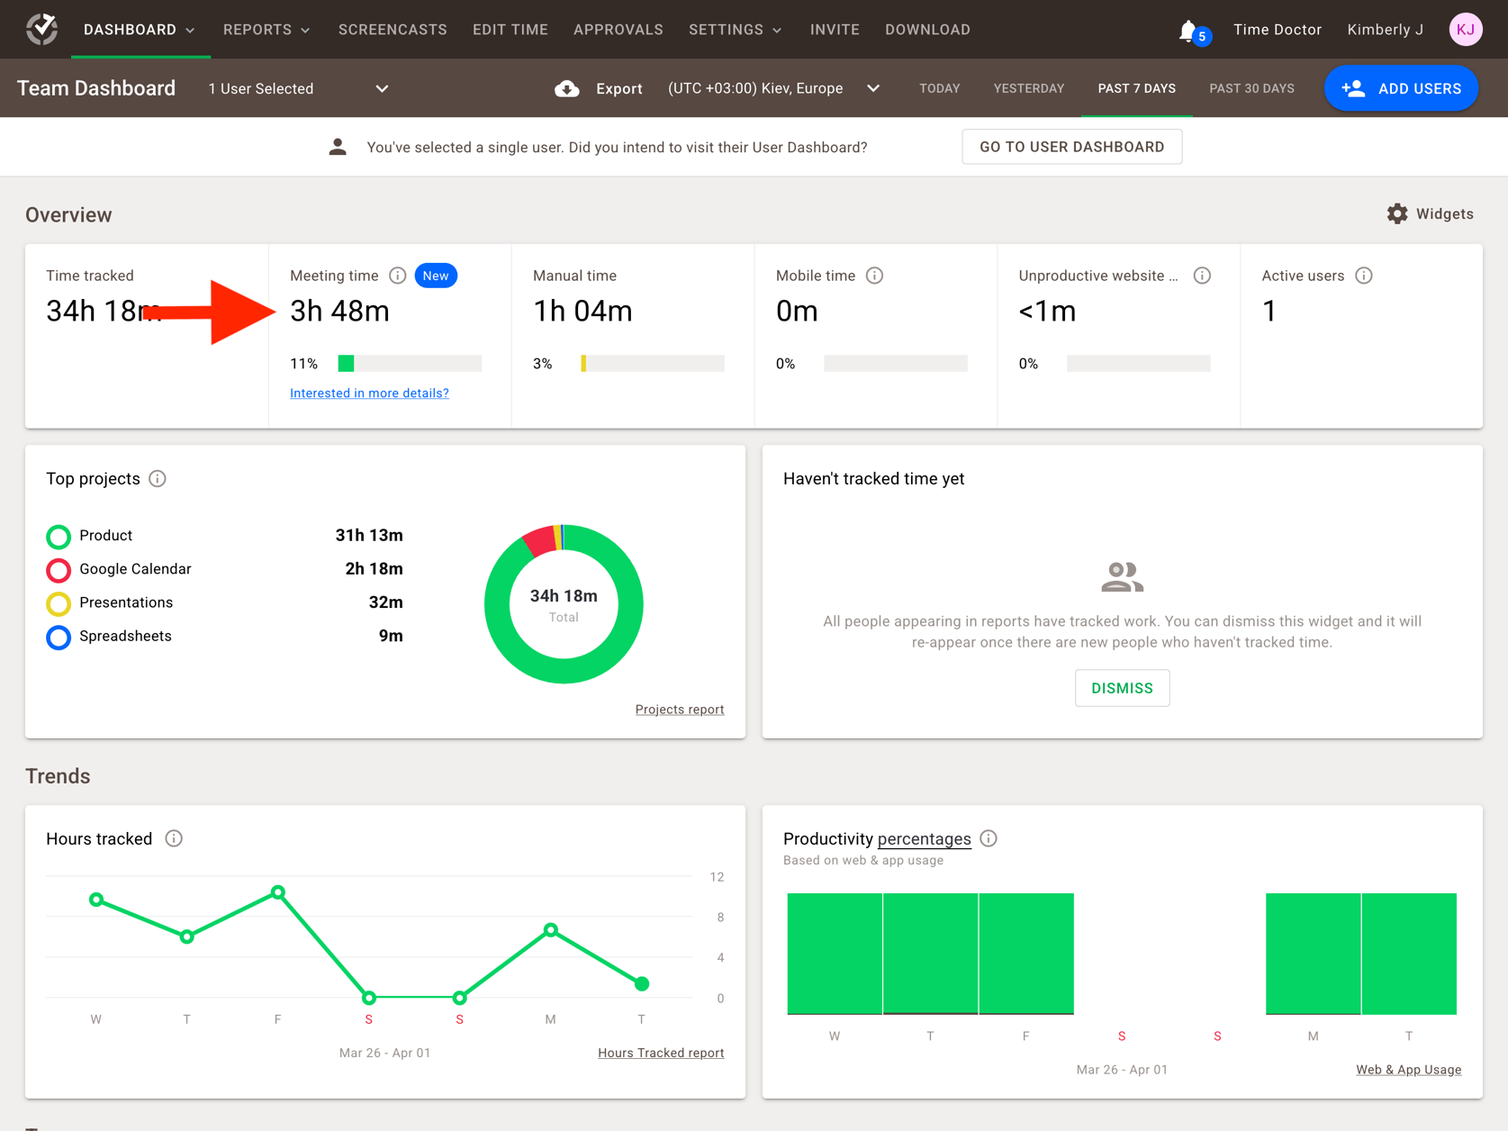Open Widgets gear settings

tap(1396, 213)
